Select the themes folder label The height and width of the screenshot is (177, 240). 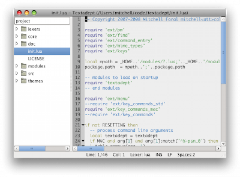[35, 81]
